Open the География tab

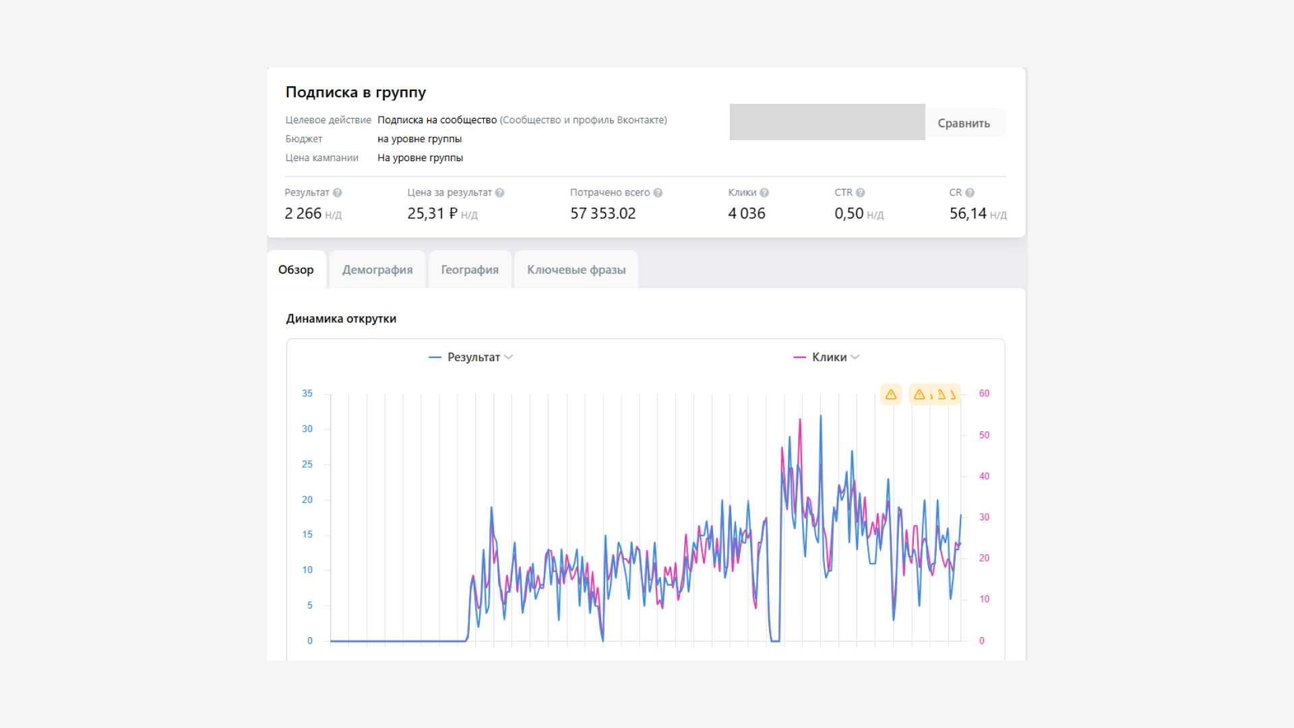[x=470, y=270]
